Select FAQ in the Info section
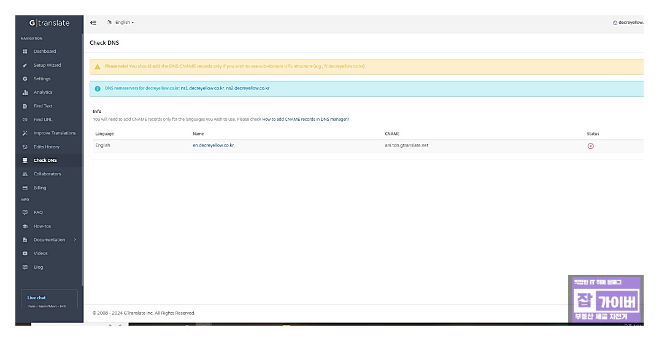The width and height of the screenshot is (659, 341). click(38, 212)
